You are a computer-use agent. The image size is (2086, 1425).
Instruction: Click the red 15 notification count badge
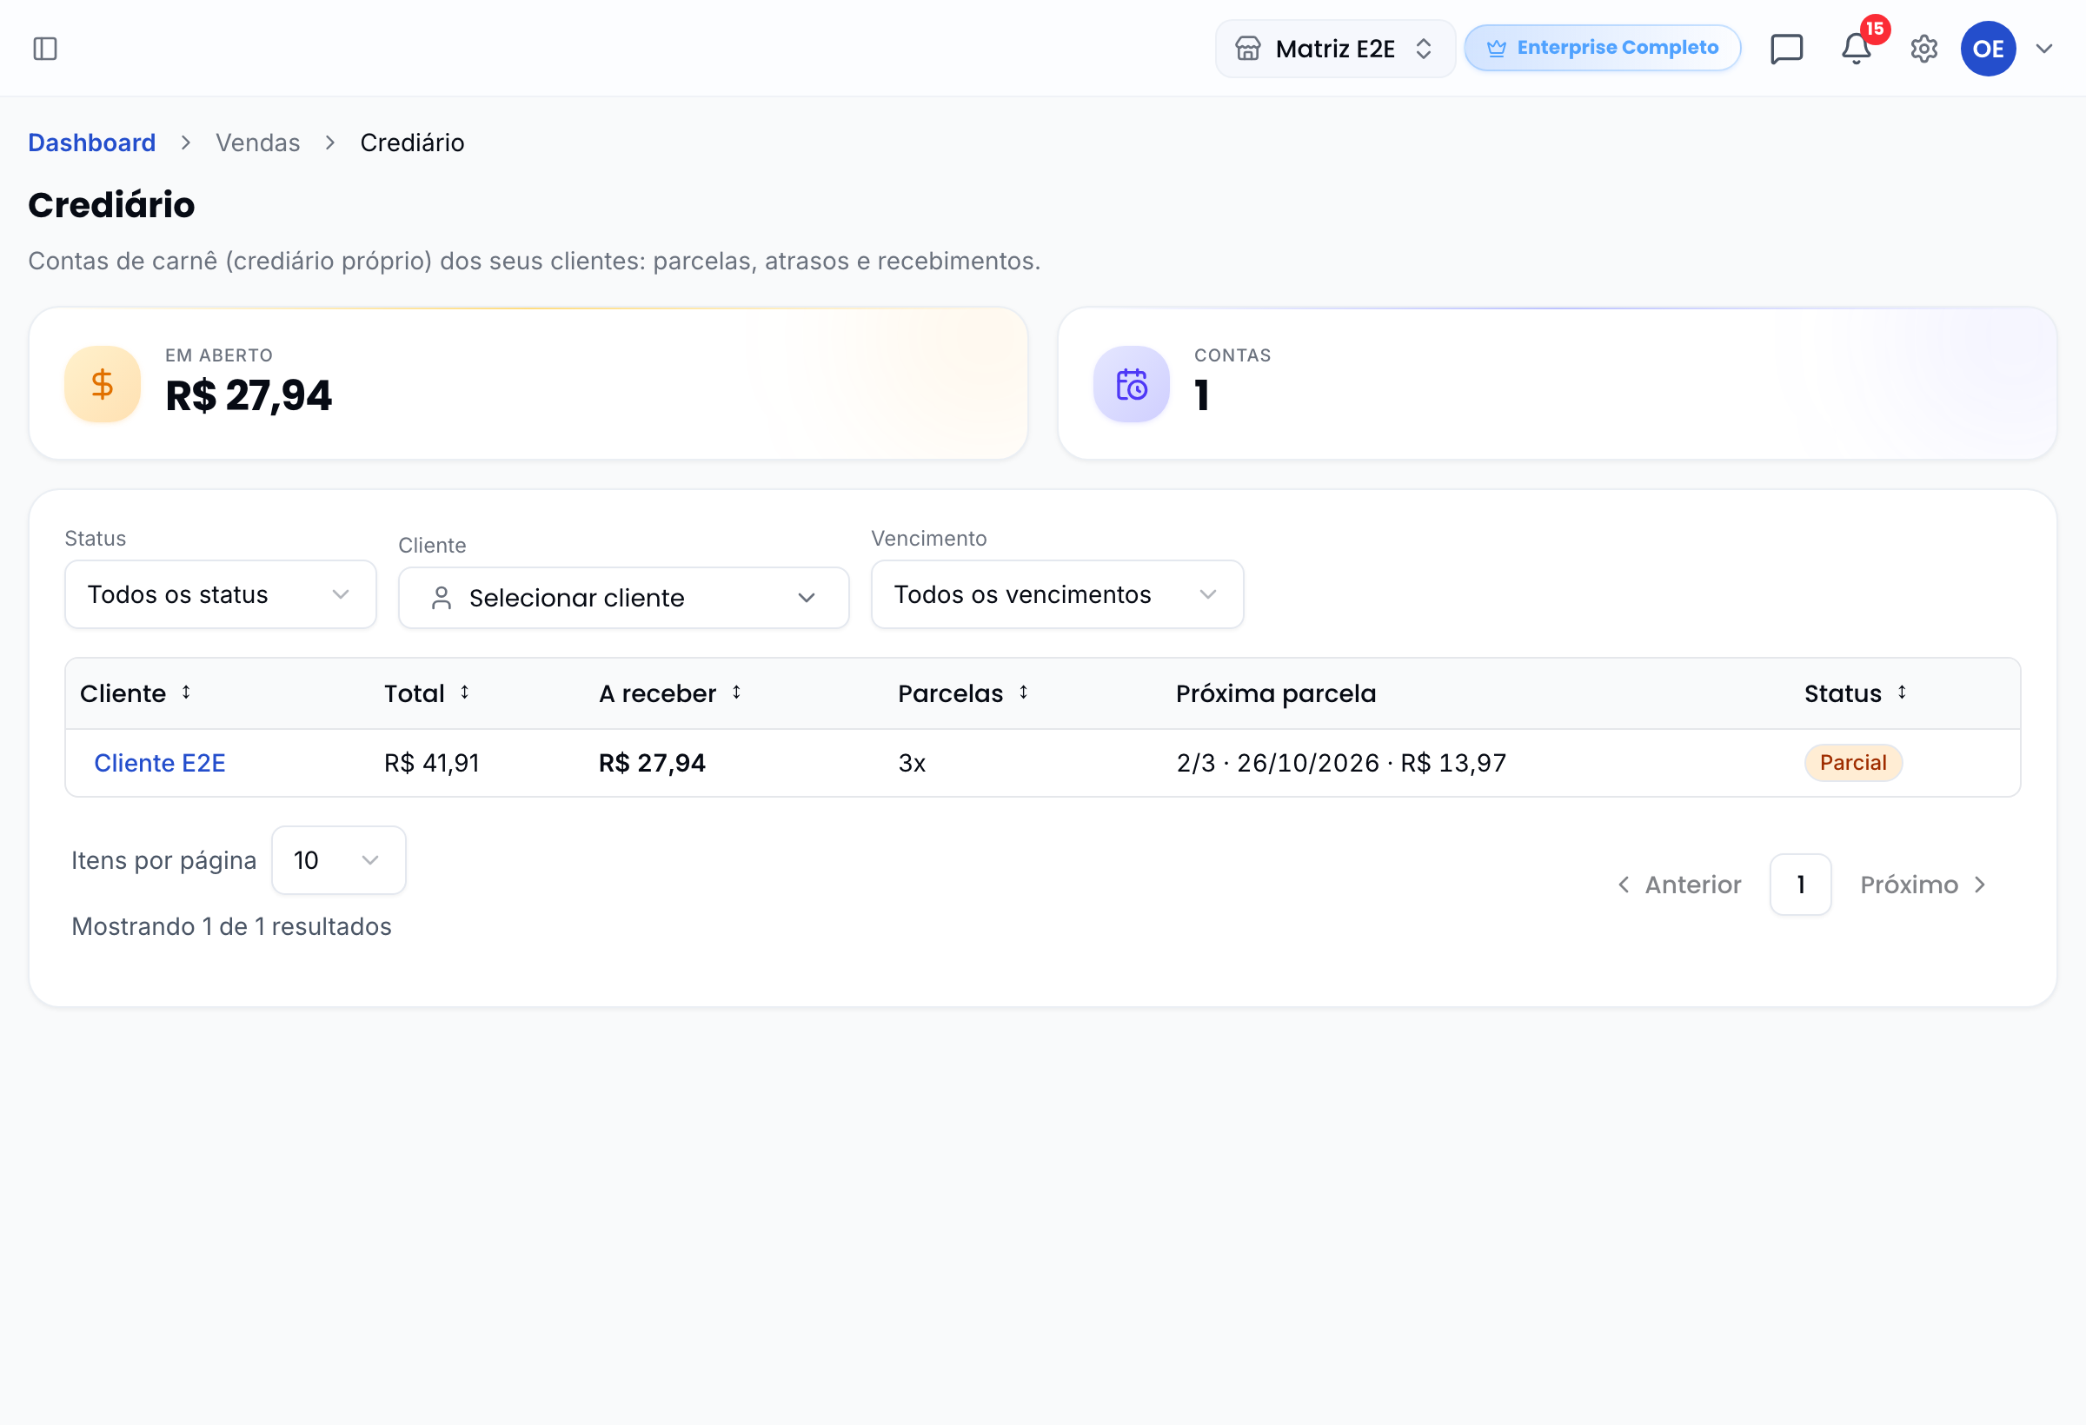[1874, 29]
